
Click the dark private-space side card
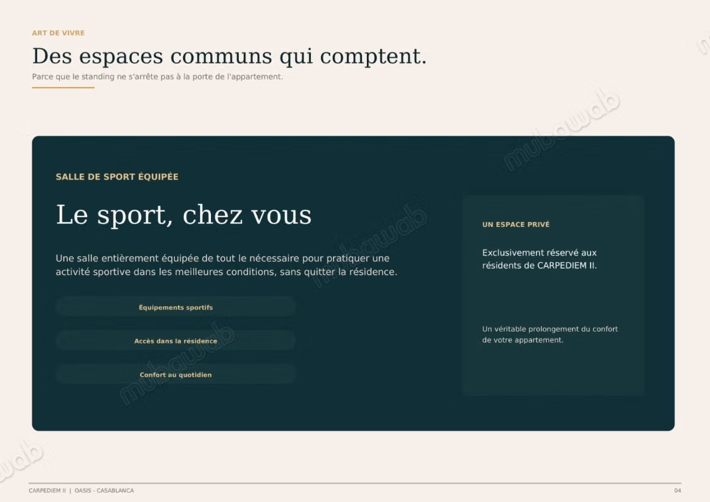click(553, 295)
